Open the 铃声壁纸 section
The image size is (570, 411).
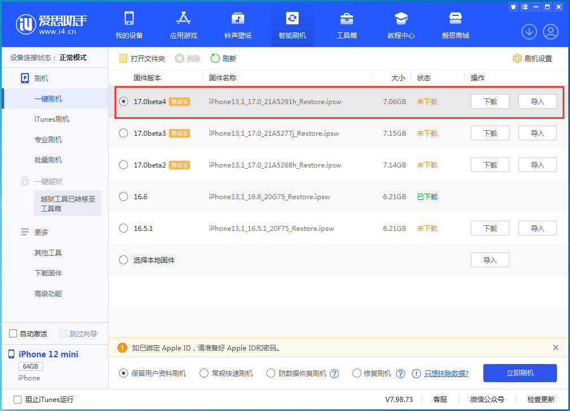pyautogui.click(x=237, y=25)
